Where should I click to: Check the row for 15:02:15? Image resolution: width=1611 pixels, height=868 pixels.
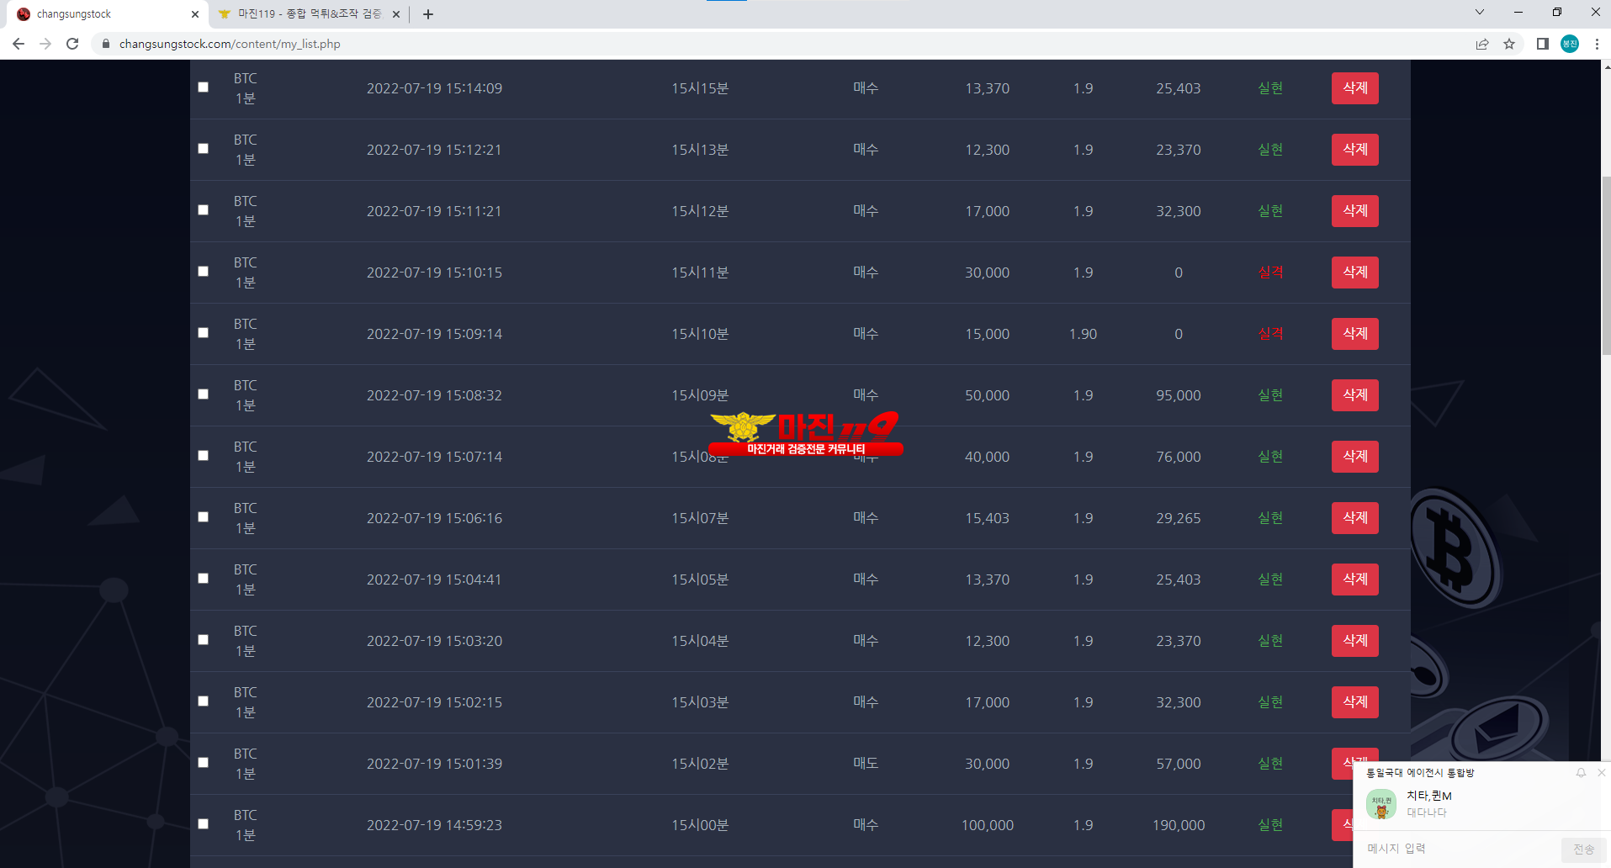[203, 701]
